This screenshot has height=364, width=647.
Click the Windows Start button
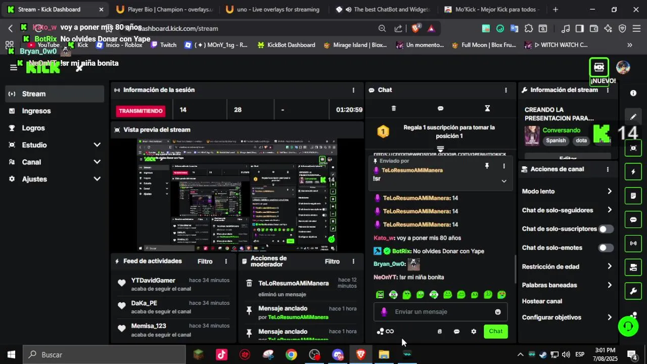point(11,355)
